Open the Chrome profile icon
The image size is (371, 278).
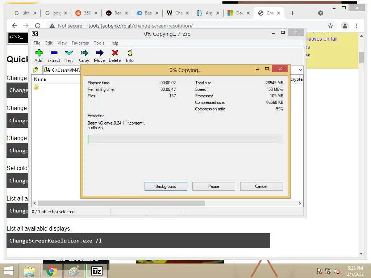coord(345,26)
